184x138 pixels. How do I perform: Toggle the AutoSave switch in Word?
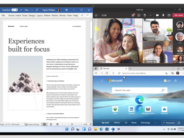pyautogui.click(x=14, y=10)
